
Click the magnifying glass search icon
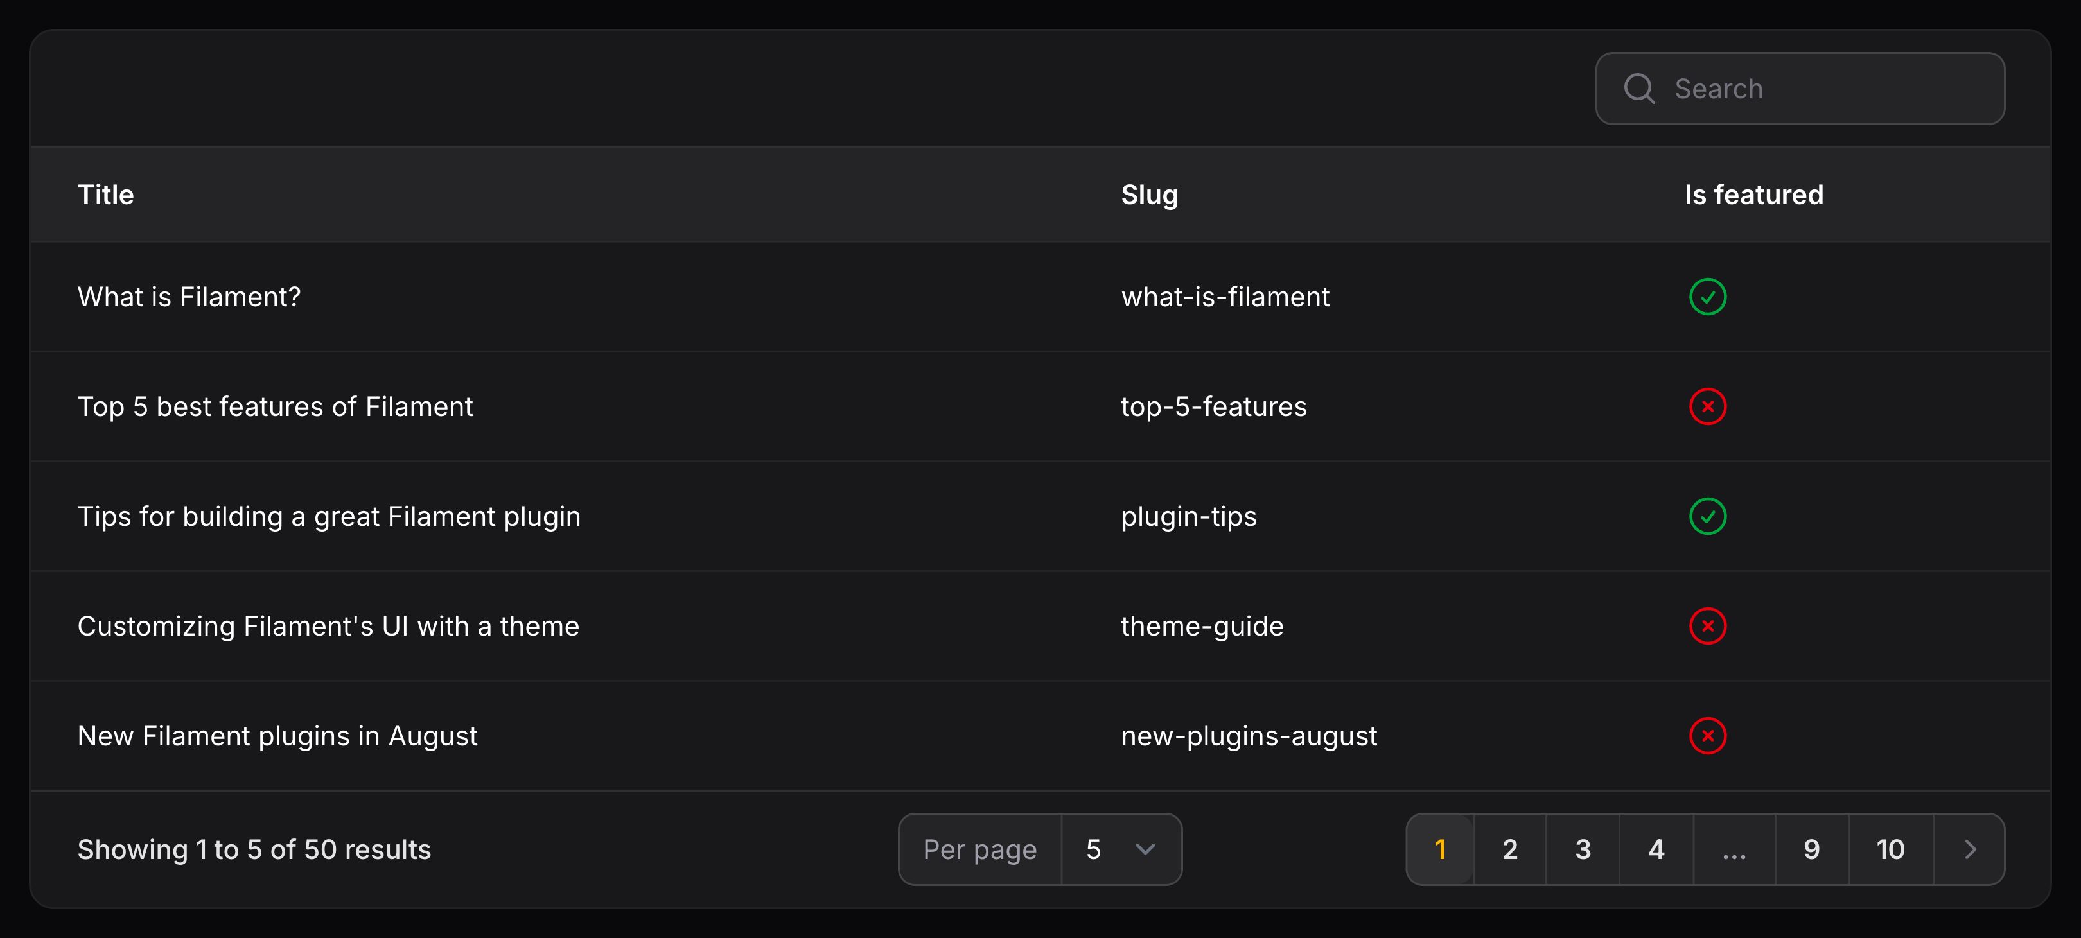[1640, 88]
